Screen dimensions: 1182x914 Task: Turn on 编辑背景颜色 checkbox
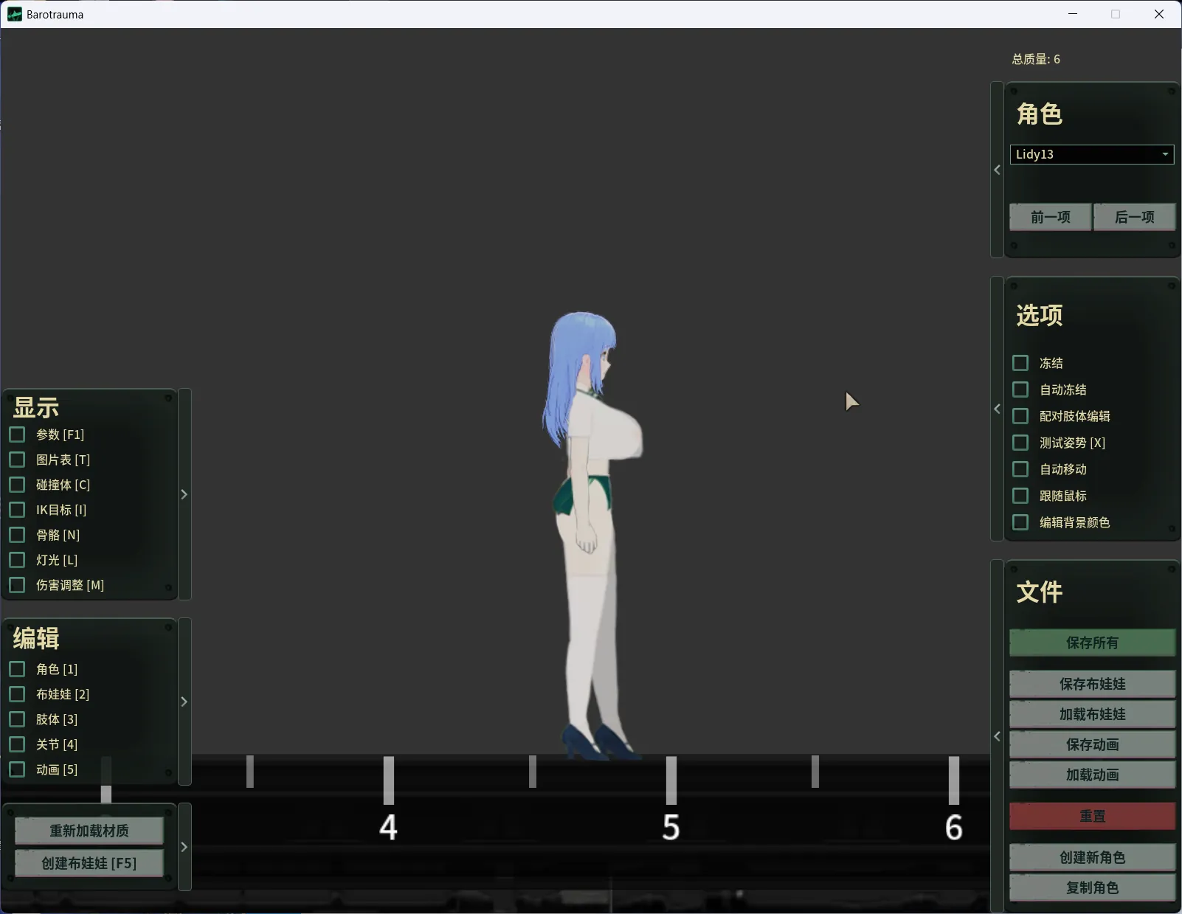point(1020,522)
